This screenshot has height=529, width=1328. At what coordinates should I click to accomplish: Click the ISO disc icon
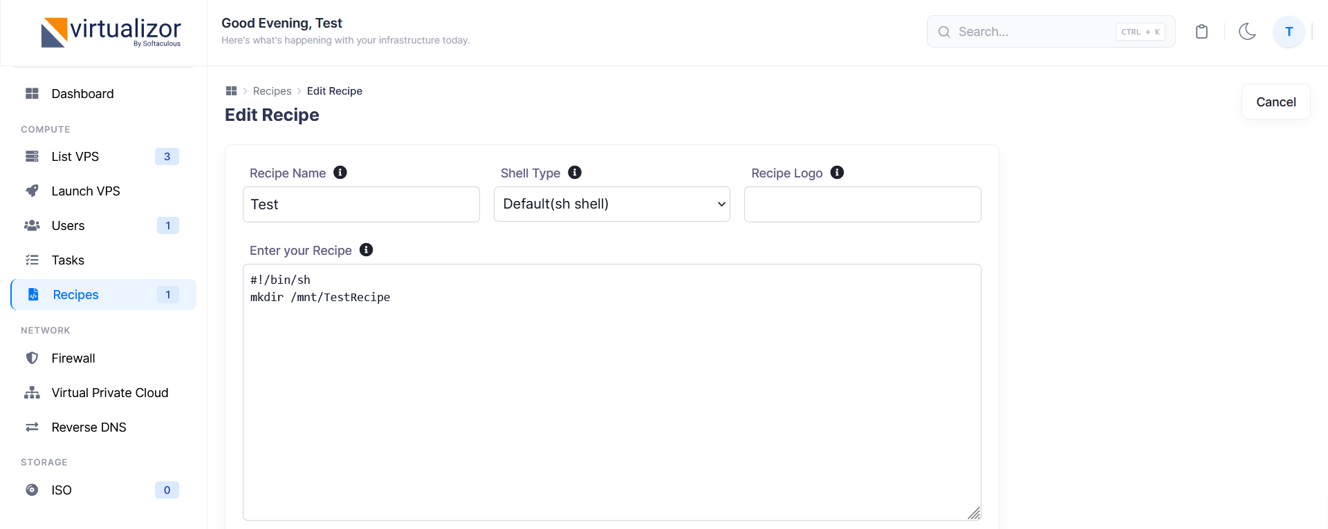click(32, 490)
